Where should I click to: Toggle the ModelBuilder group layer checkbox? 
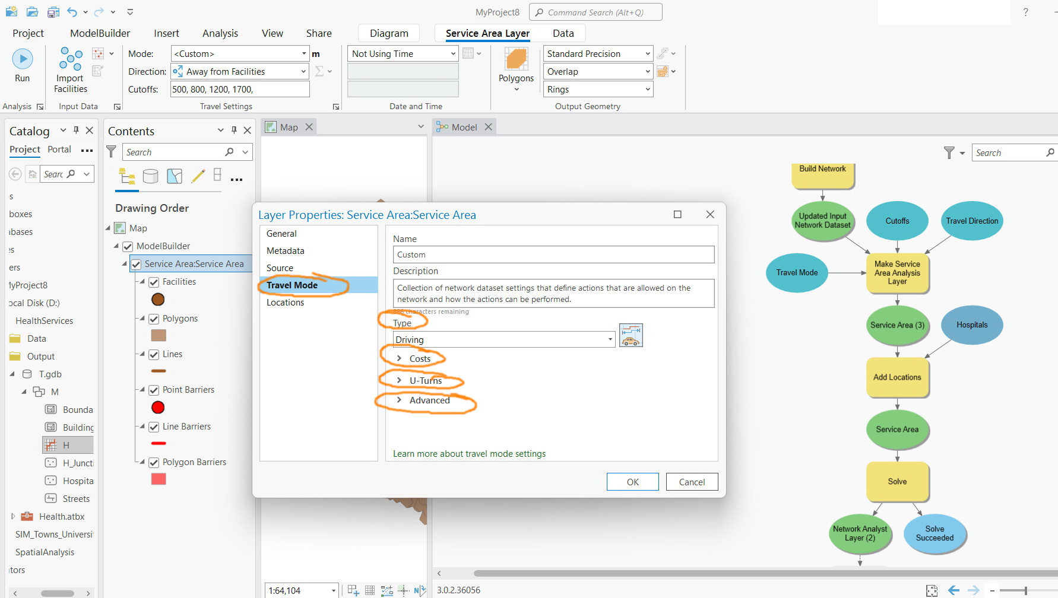(x=128, y=246)
